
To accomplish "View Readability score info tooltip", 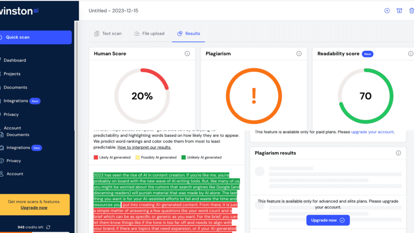I will (411, 53).
